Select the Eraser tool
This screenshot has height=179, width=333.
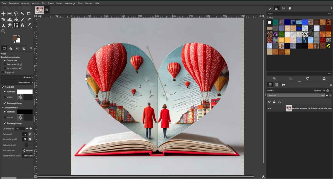[29, 19]
